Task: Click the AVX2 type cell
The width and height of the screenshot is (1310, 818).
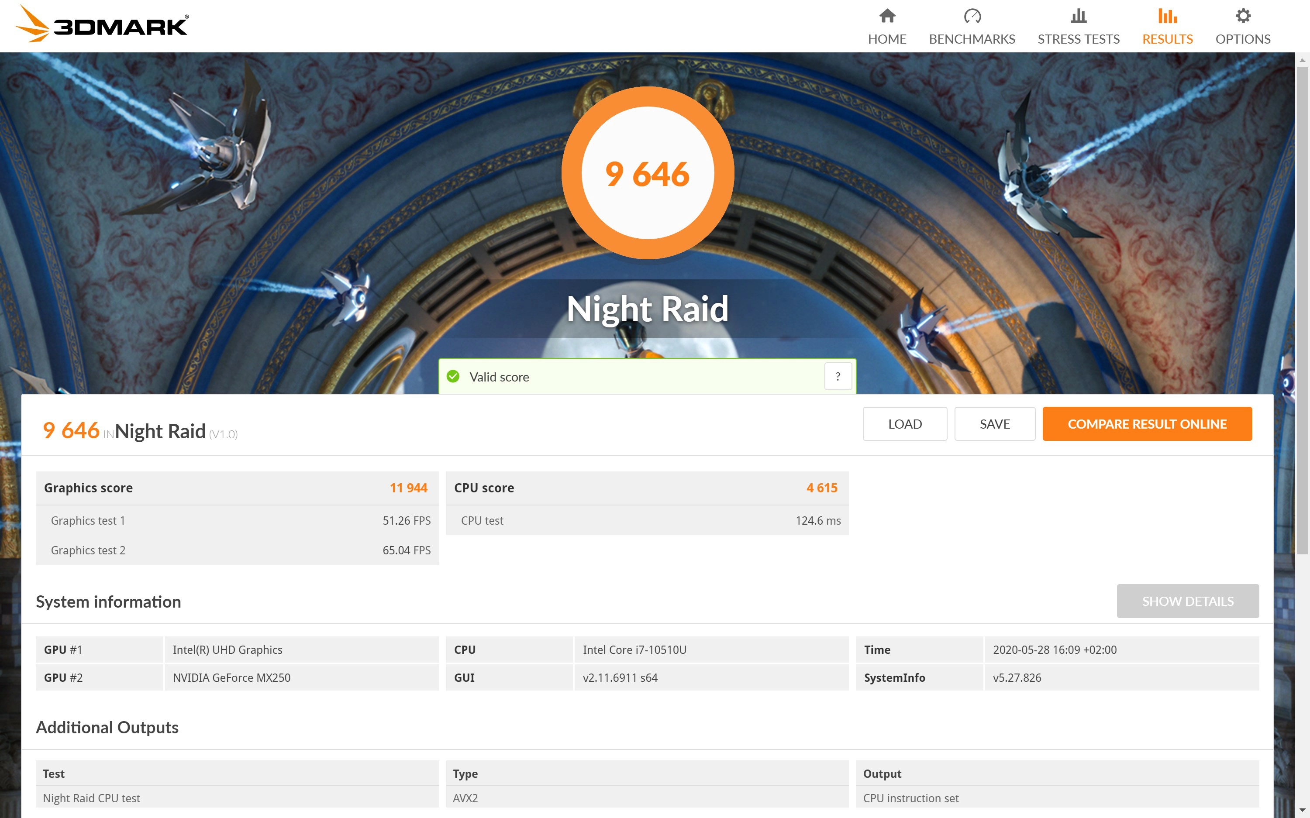Action: tap(647, 798)
